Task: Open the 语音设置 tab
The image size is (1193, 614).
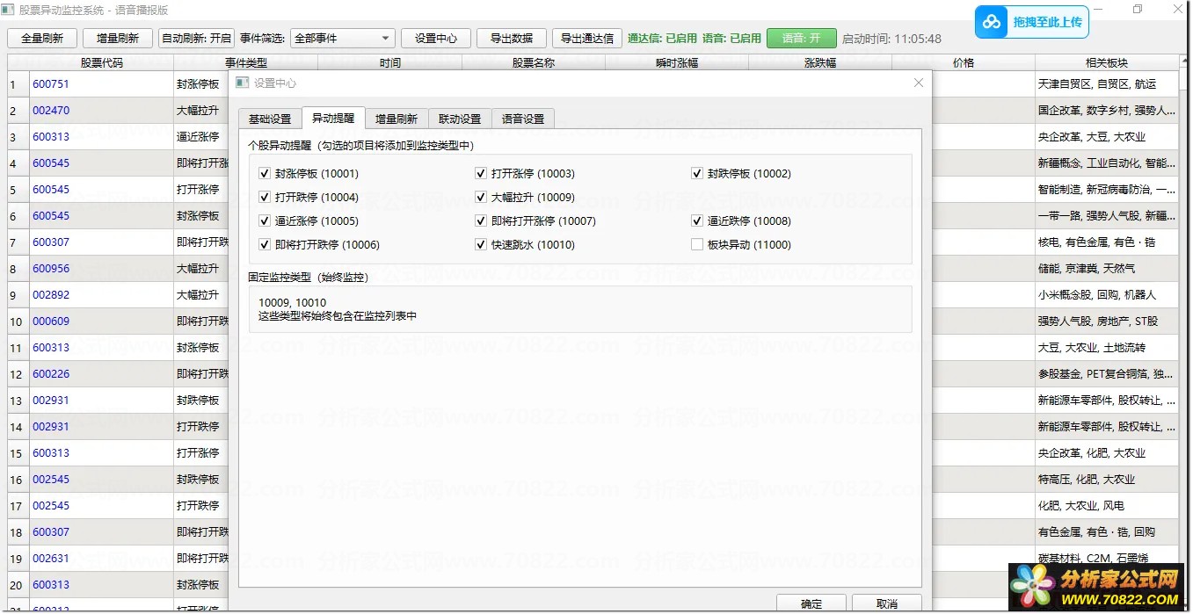Action: (x=523, y=119)
